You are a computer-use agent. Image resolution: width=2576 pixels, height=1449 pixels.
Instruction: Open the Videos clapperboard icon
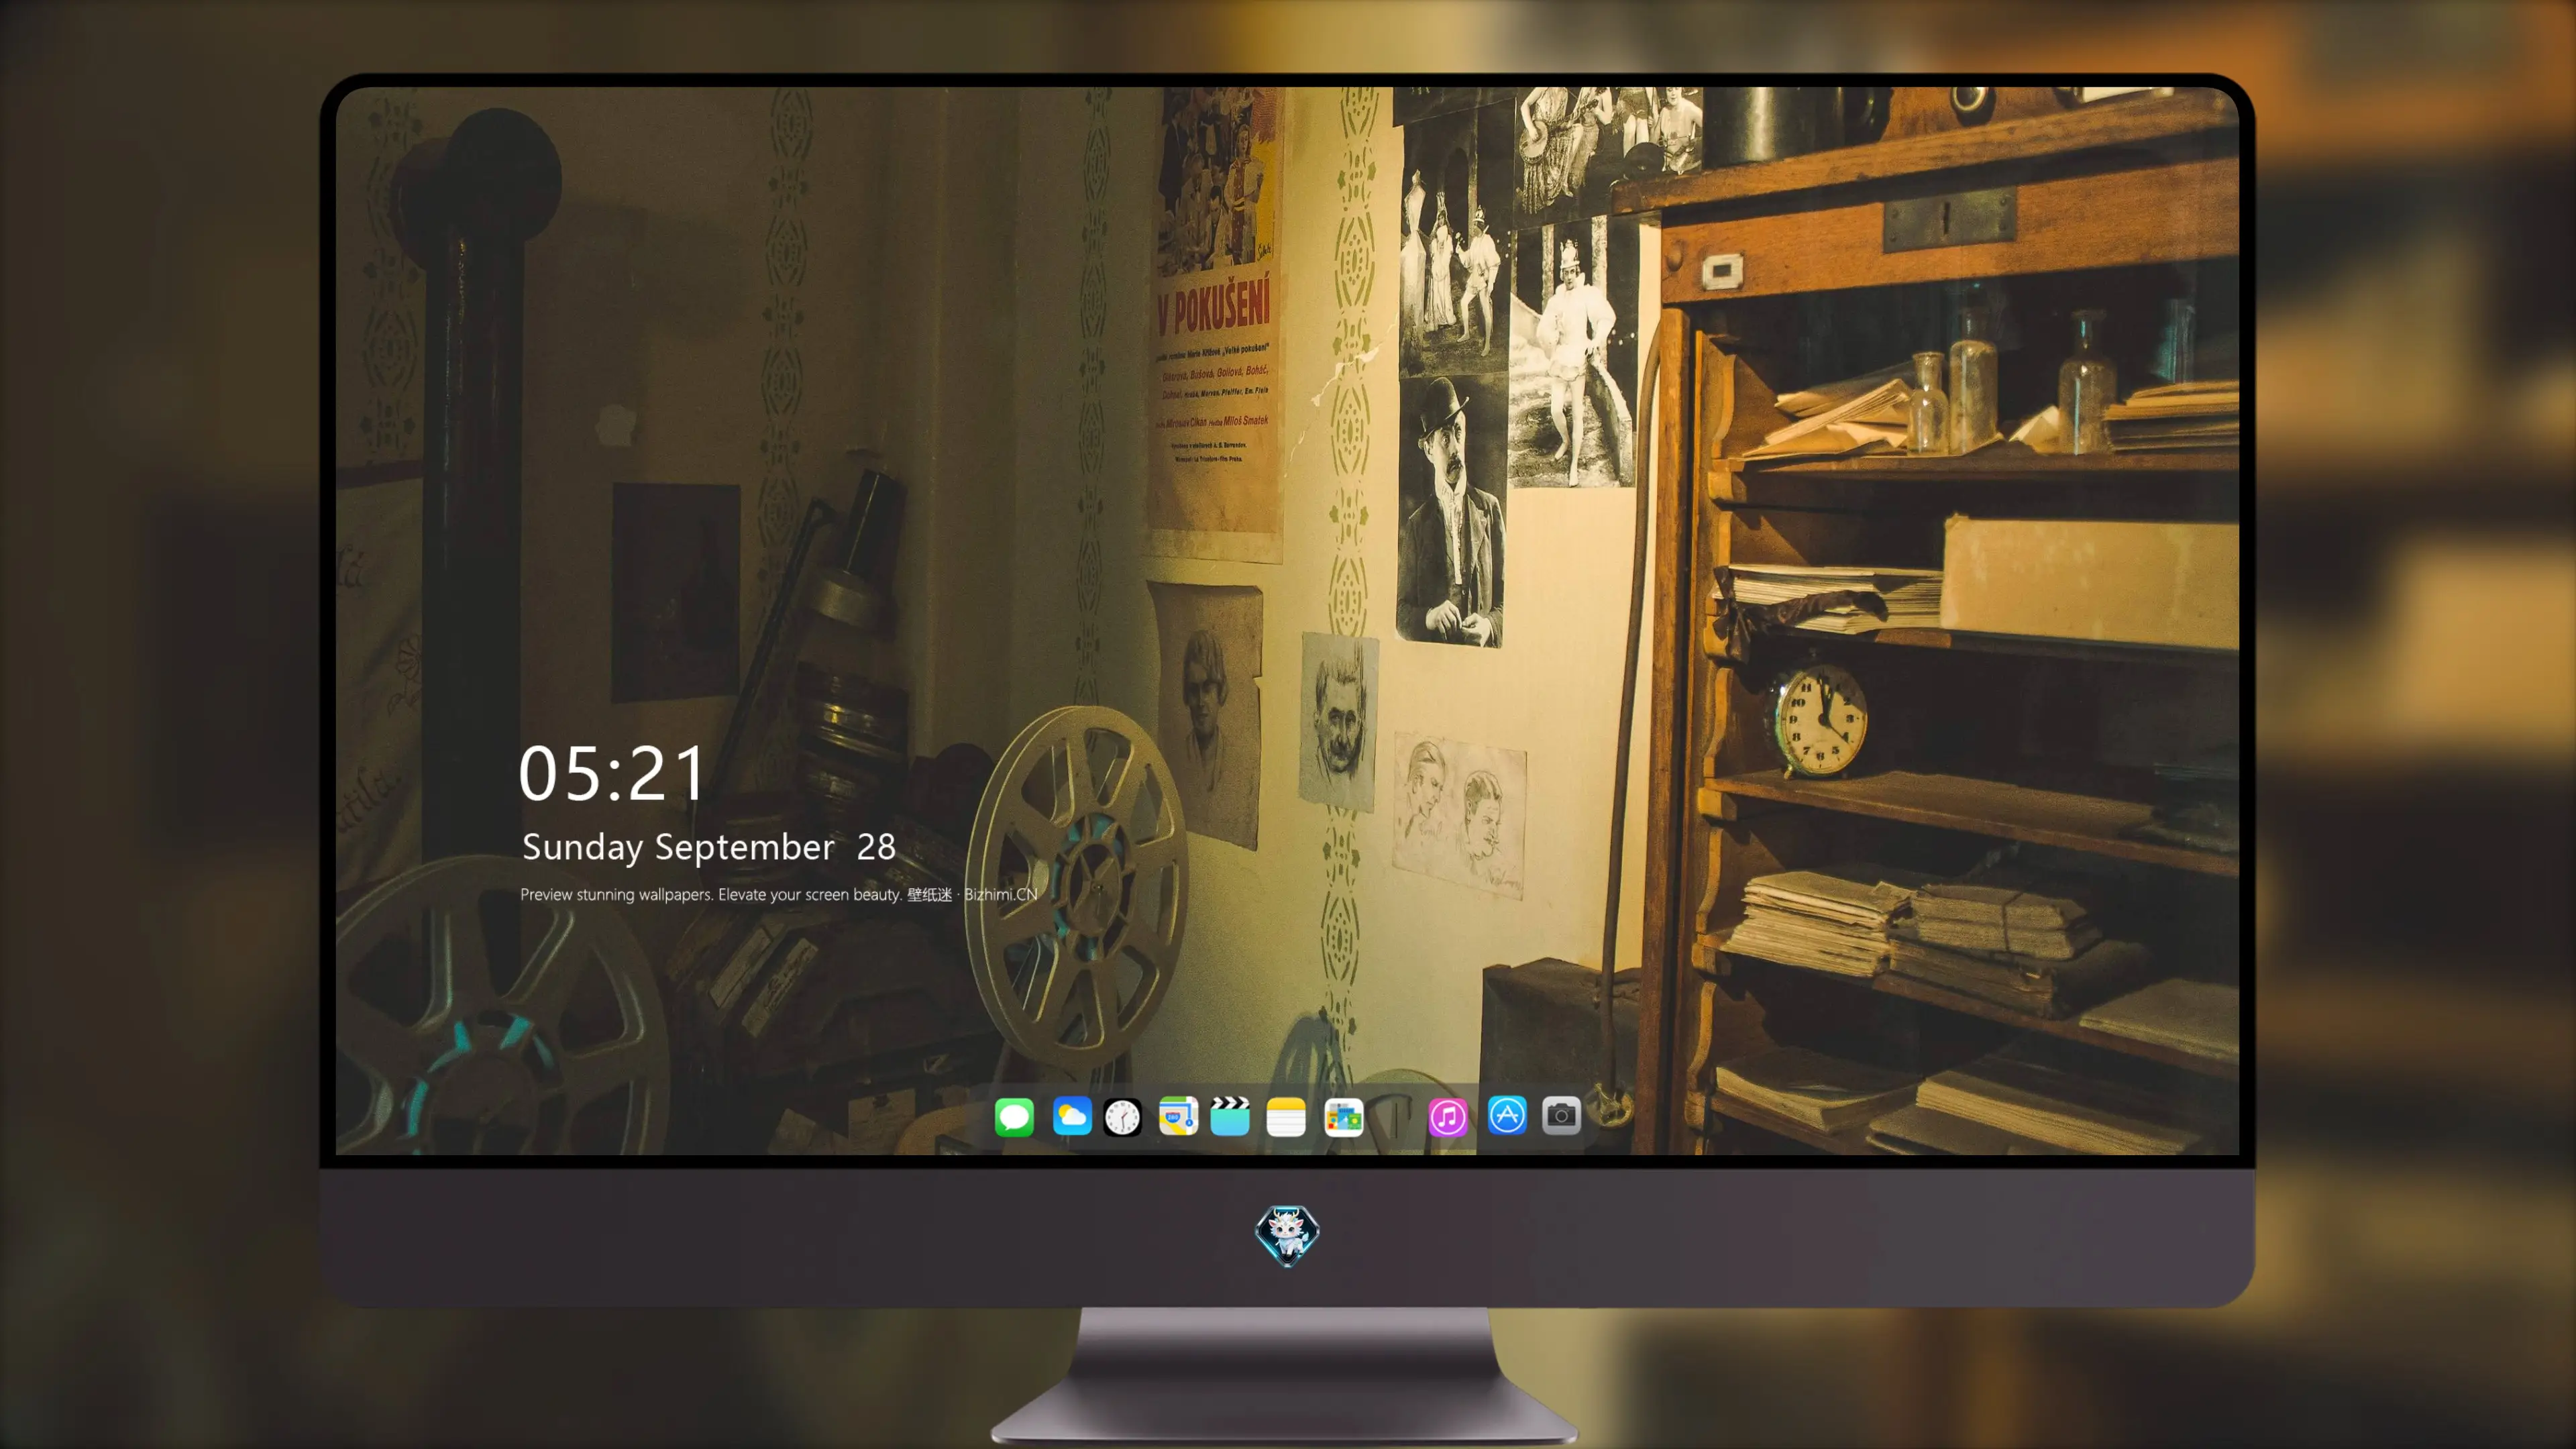coord(1230,1116)
